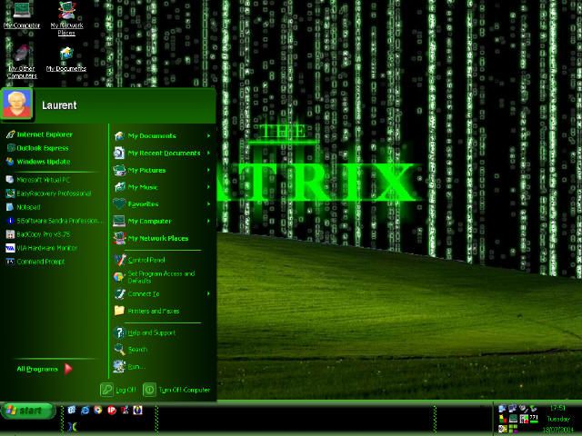Click the My Music icon in Start menu
The image size is (582, 436).
(x=119, y=187)
